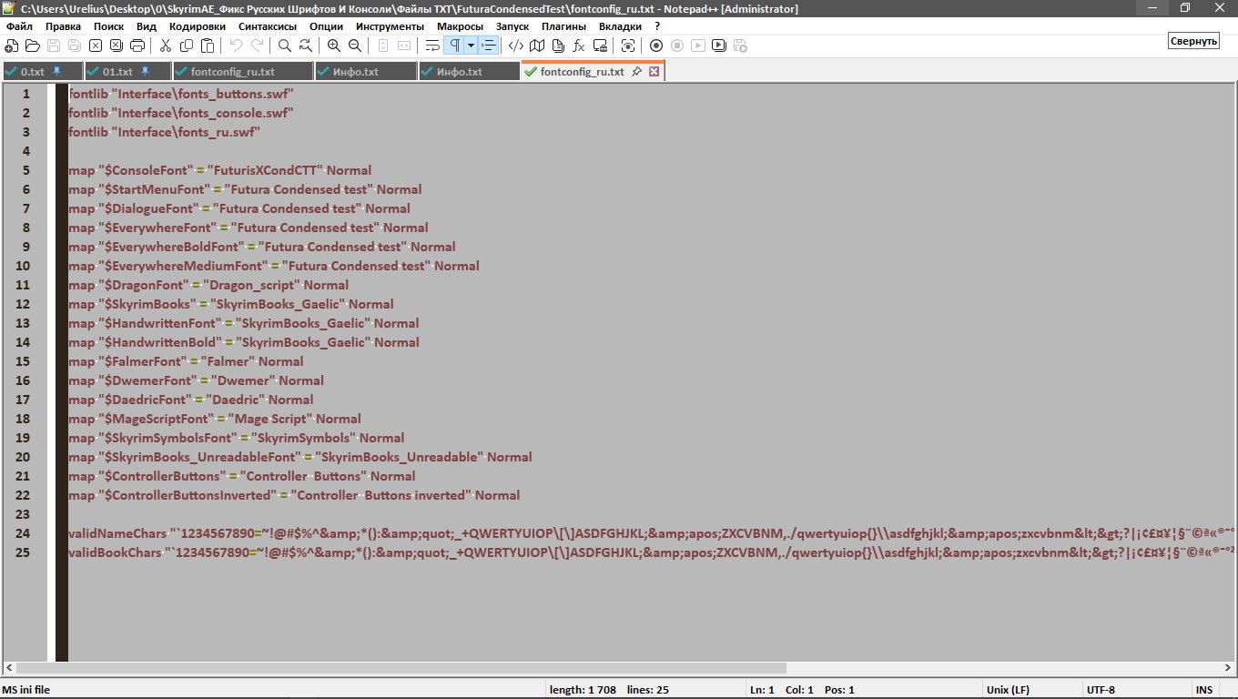Click the Zoom In toolbar icon
Image resolution: width=1238 pixels, height=699 pixels.
pos(334,46)
